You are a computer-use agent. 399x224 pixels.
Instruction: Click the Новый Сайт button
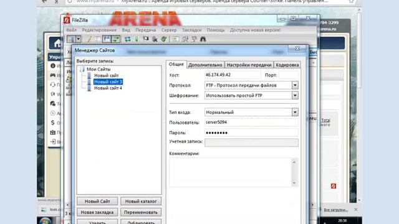coord(97,201)
